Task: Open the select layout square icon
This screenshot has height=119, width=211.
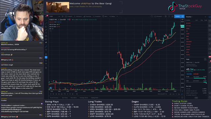Action: [x=152, y=16]
